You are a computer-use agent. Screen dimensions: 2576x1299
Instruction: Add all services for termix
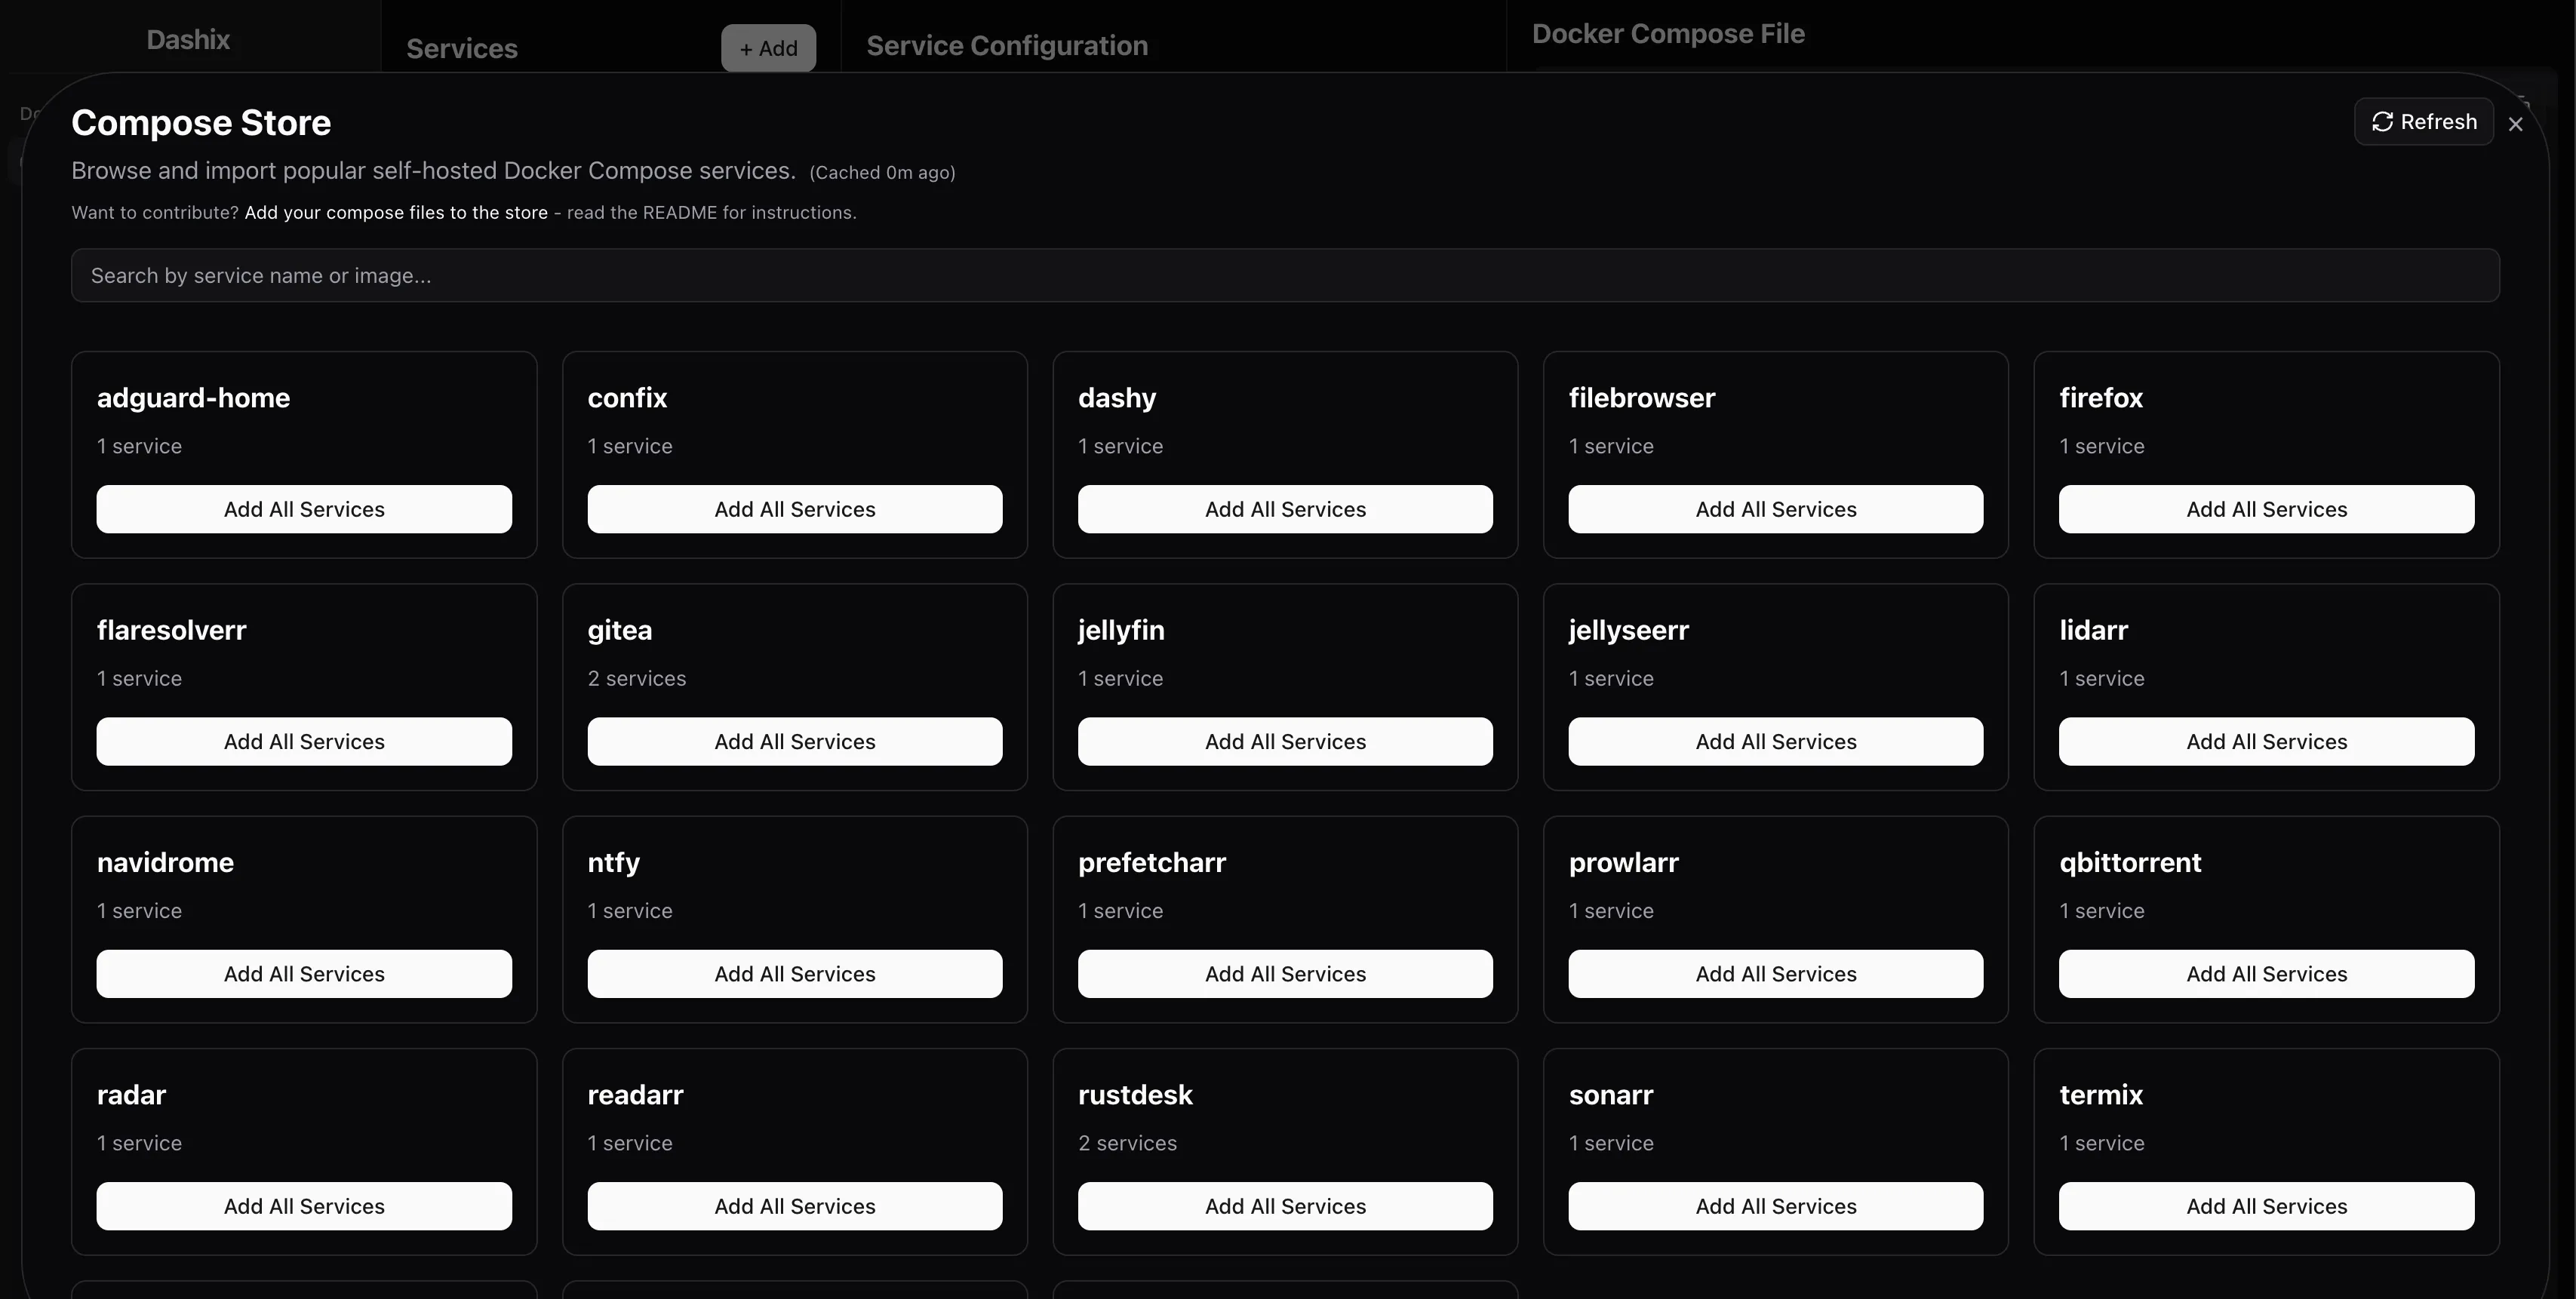click(2266, 1206)
